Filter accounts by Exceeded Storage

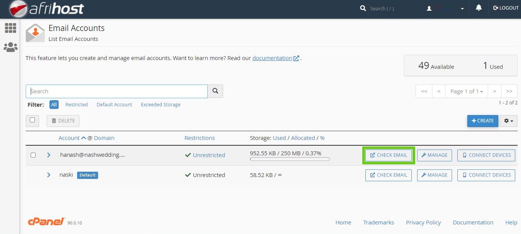tap(160, 105)
